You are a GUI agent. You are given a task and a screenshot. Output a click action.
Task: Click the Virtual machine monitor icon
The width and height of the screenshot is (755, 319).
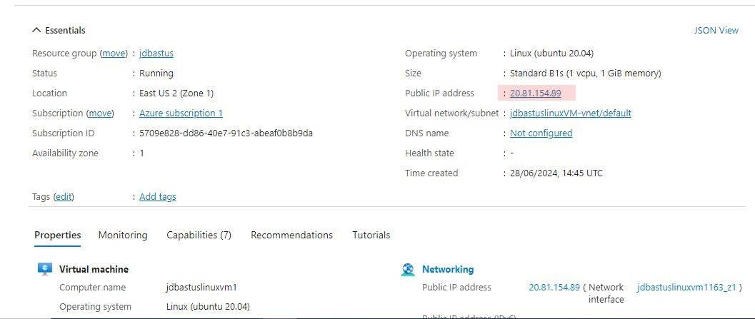tap(45, 269)
